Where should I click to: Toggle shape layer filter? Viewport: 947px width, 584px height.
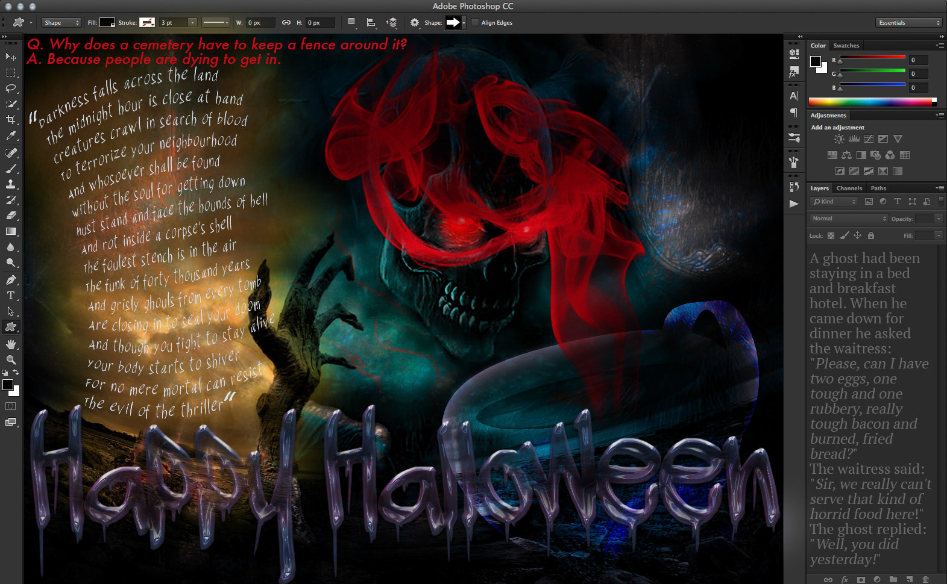point(912,202)
